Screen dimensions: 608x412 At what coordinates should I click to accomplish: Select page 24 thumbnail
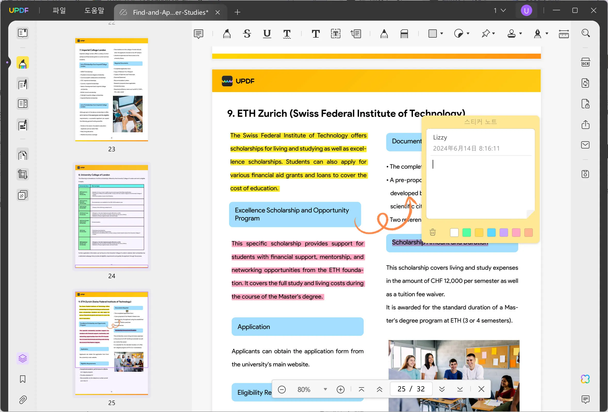(x=112, y=216)
